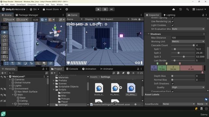Screen dimensions: 209x117
Task: Select the Move tool in Scene toolbar
Action: [4, 36]
